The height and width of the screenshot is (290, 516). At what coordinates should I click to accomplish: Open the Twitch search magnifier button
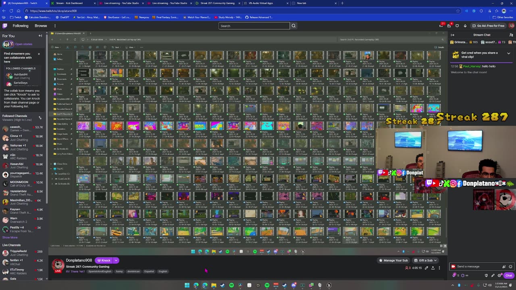point(293,26)
